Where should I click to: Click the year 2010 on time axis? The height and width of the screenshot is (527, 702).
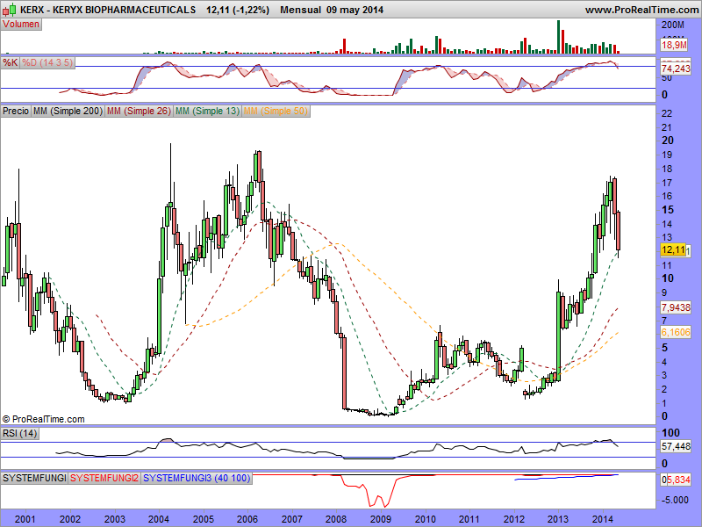[426, 519]
